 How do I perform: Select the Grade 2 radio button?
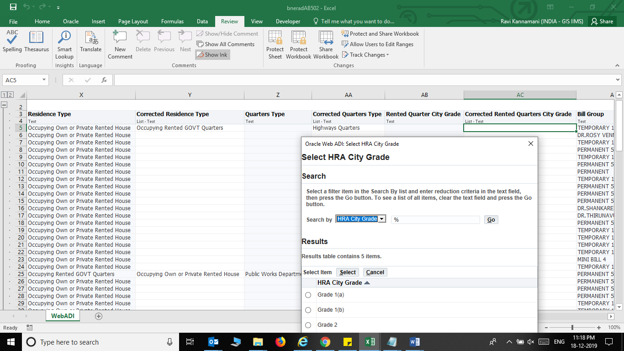coord(308,325)
